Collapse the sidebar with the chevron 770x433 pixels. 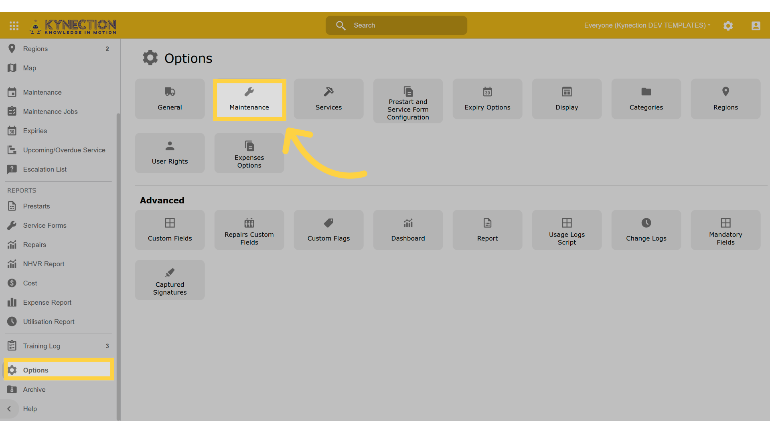(9, 409)
